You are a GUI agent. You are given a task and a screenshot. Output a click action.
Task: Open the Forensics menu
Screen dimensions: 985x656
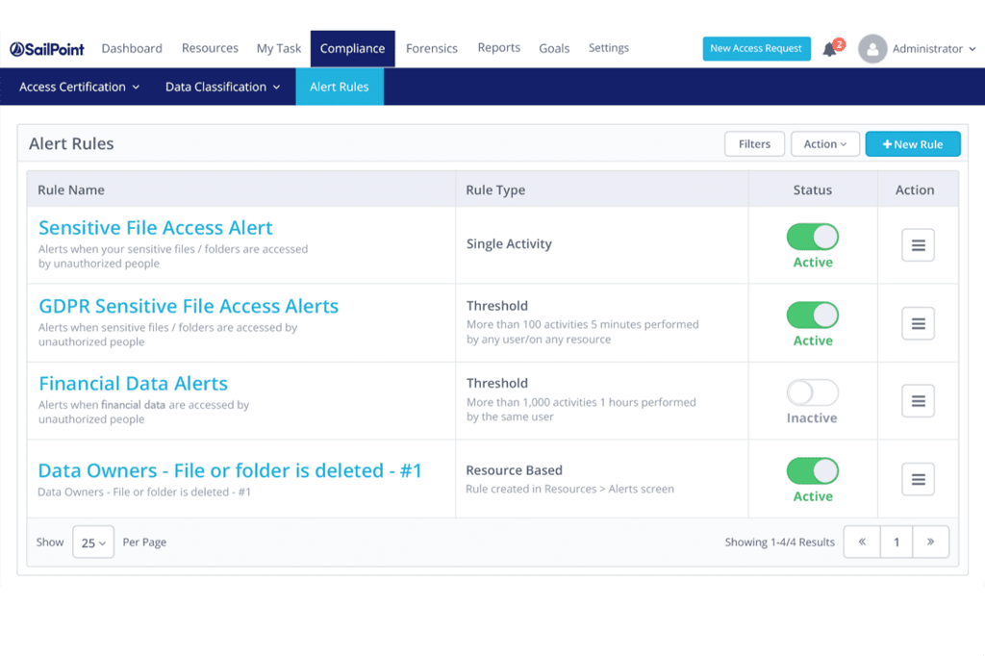(432, 48)
